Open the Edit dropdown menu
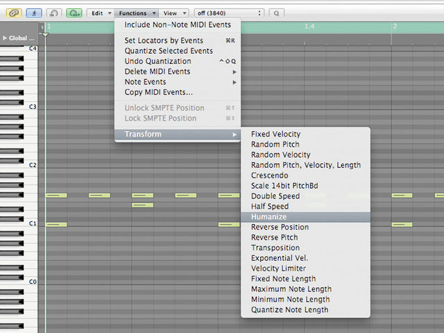The width and height of the screenshot is (444, 333). (100, 13)
